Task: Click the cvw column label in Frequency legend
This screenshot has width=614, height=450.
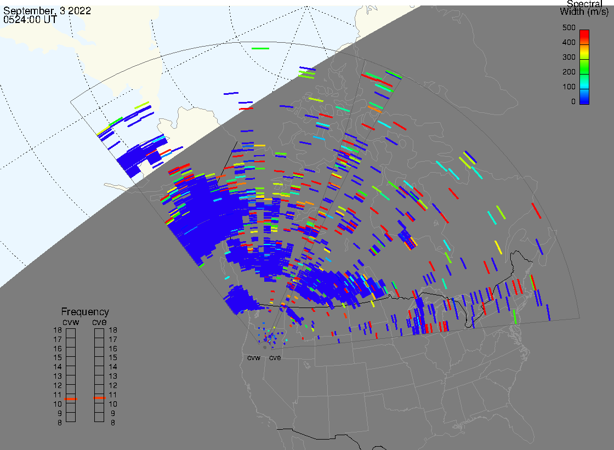Action: pos(71,322)
